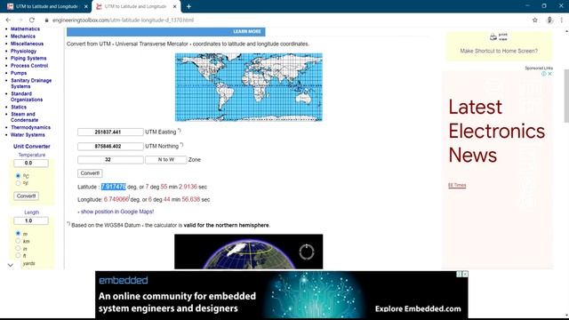Open the Physiology sidebar link
The height and width of the screenshot is (320, 569).
(24, 52)
